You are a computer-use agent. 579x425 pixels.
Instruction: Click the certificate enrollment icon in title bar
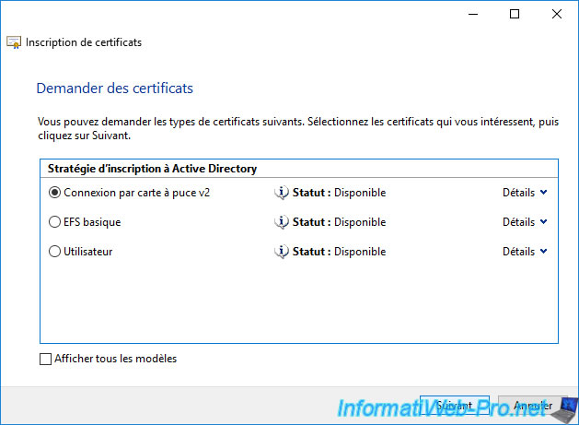click(14, 42)
